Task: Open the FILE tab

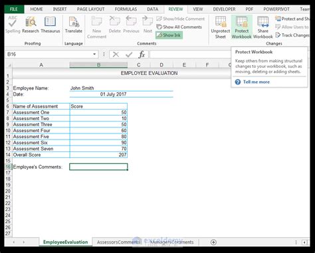Action: coord(13,9)
